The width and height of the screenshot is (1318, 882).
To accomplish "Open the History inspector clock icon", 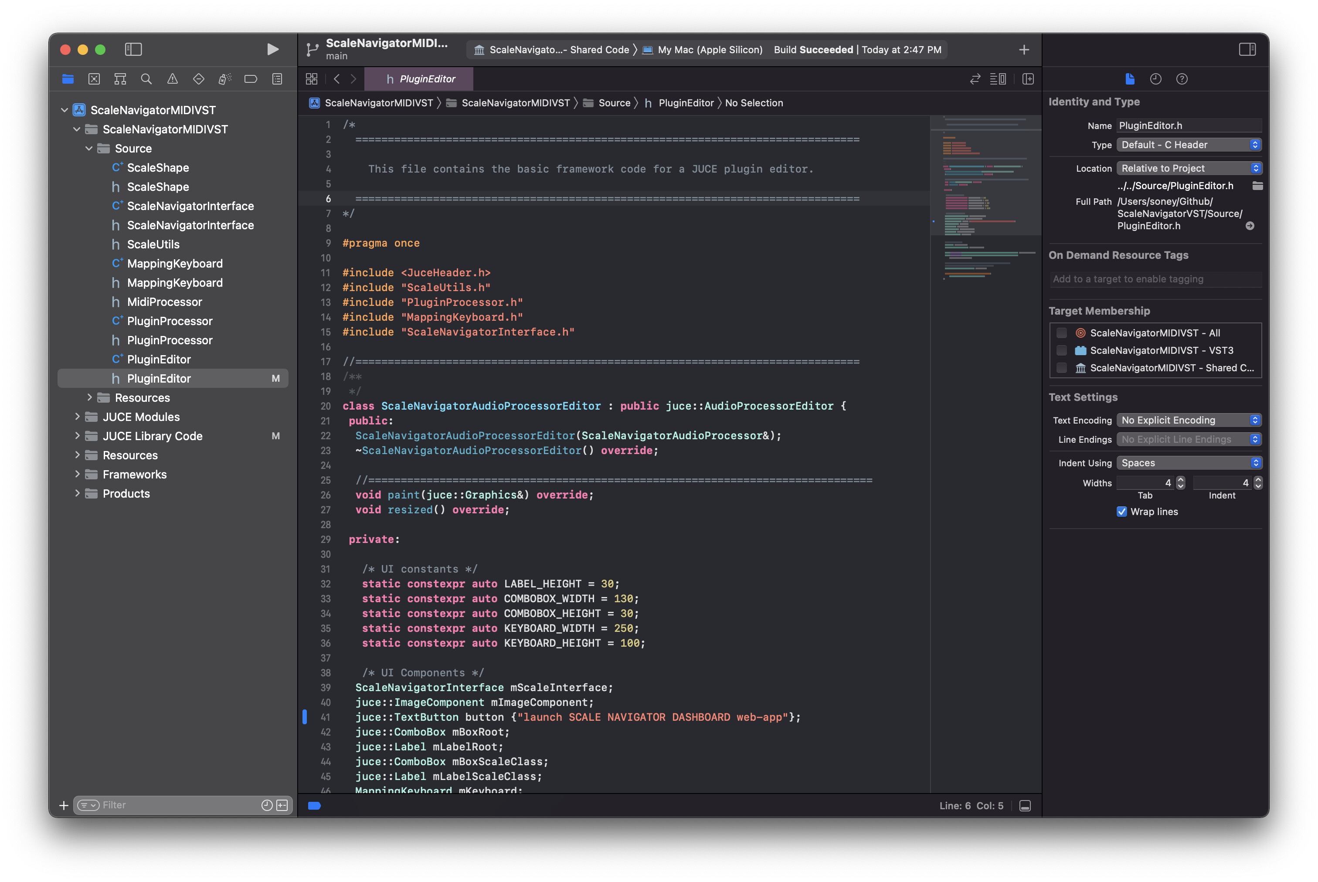I will point(1155,79).
